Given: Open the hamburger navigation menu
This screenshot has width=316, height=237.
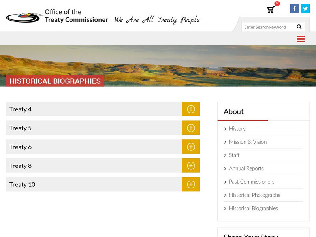Looking at the screenshot, I should pos(301,39).
